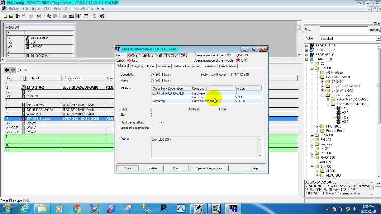Expand the CPU-300 catalog folder

coord(312,135)
